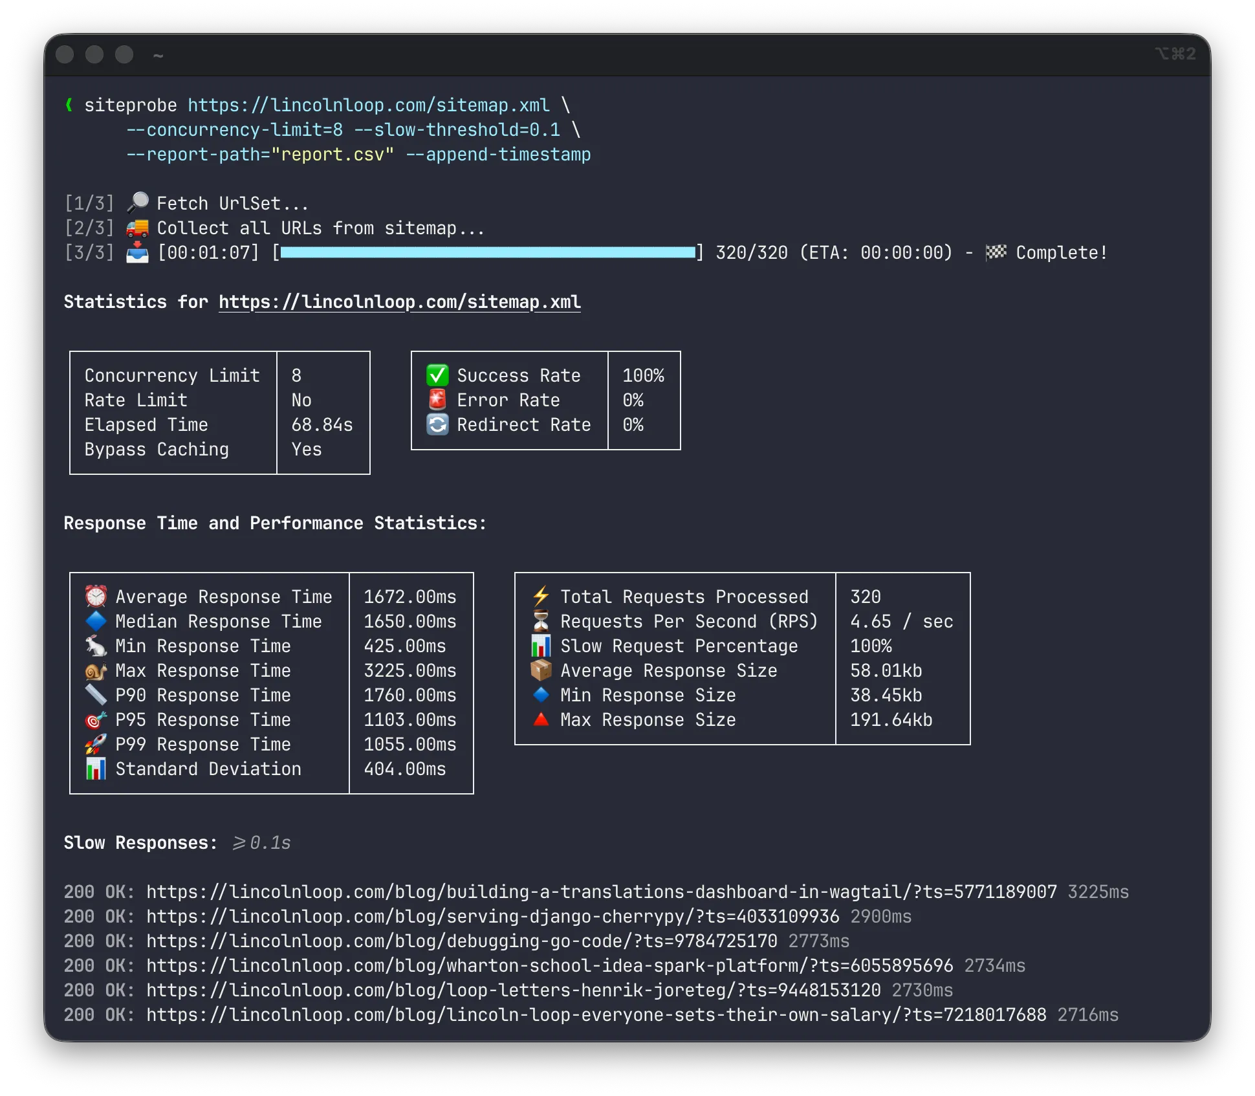Viewport: 1255px width, 1096px height.
Task: Click the rocket P99 Response Time icon
Action: (95, 744)
